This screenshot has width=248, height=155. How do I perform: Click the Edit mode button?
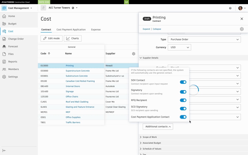click(51, 38)
